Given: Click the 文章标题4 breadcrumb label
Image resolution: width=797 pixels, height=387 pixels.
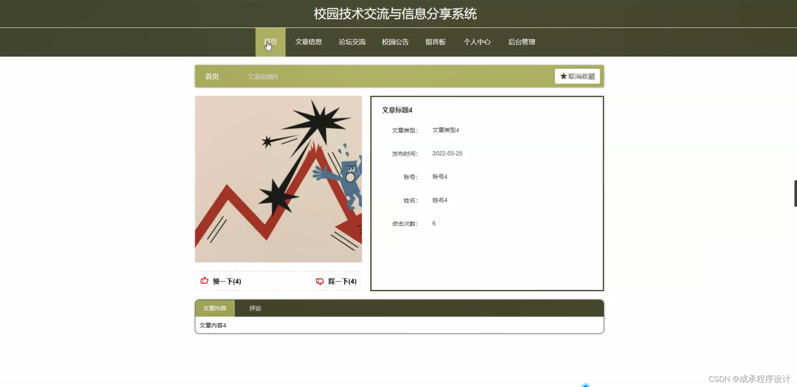Looking at the screenshot, I should 262,77.
